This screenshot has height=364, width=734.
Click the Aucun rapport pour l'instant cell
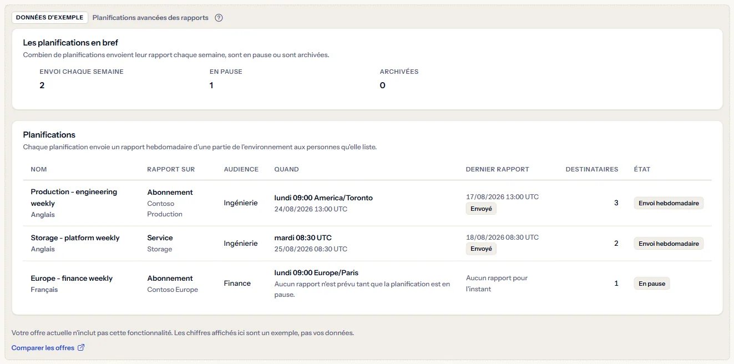pos(497,284)
